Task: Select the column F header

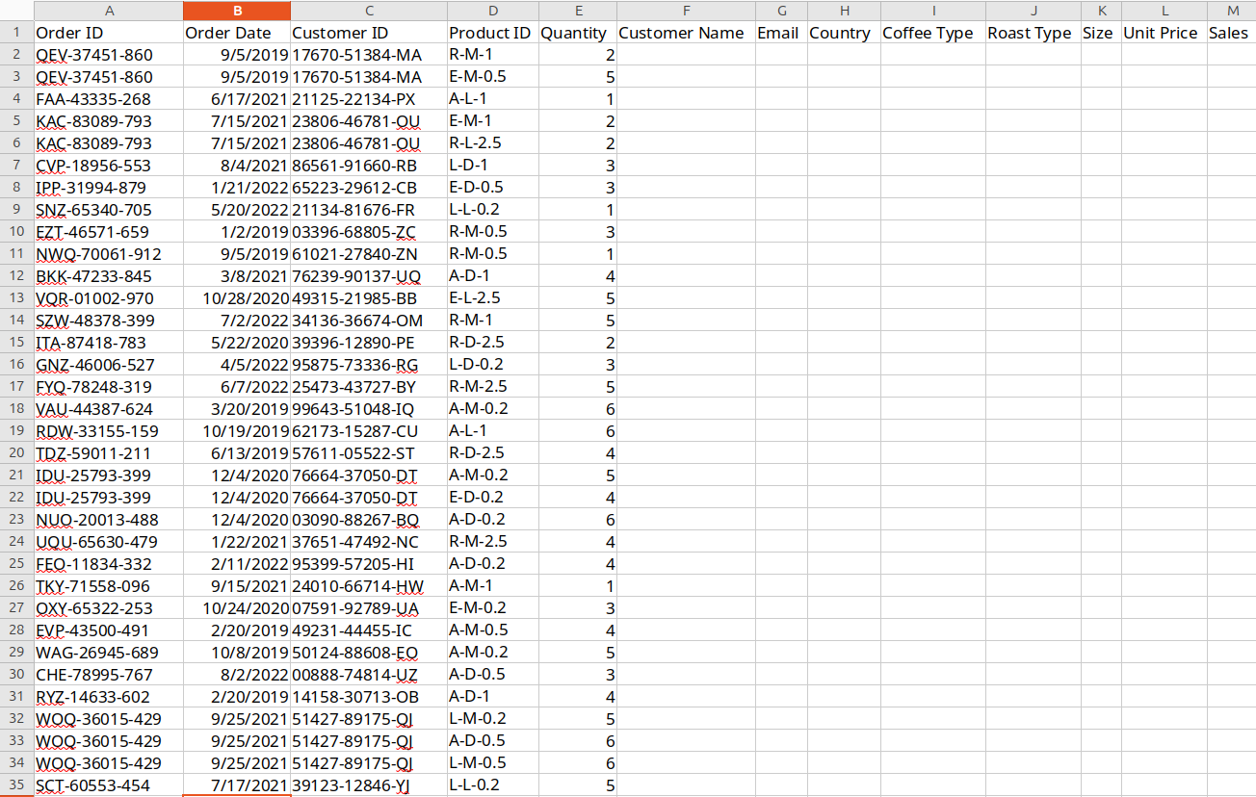Action: [x=685, y=11]
